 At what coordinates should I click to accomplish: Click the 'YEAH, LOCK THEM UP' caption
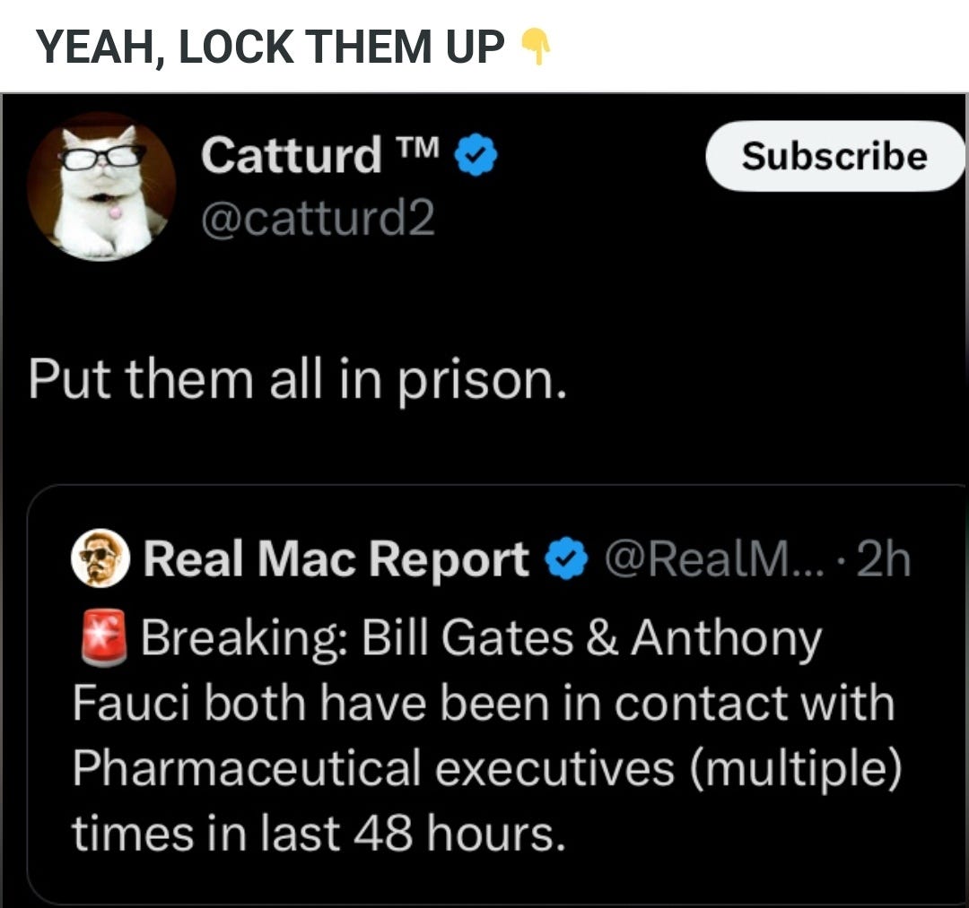coord(270,48)
